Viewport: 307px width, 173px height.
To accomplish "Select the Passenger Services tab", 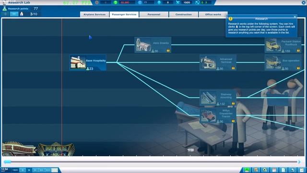I will tap(124, 14).
